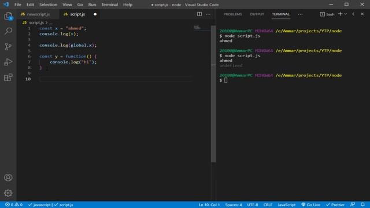Place cursor in the terminal prompt
Screen dimensions: 370x208
[x=226, y=80]
